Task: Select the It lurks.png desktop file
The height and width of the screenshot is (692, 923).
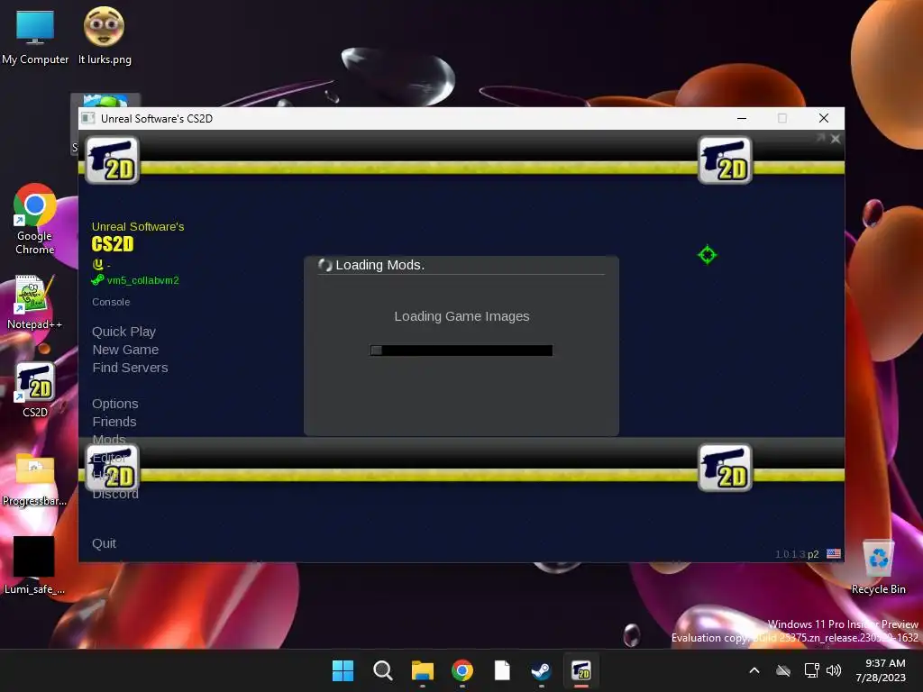Action: [x=105, y=36]
